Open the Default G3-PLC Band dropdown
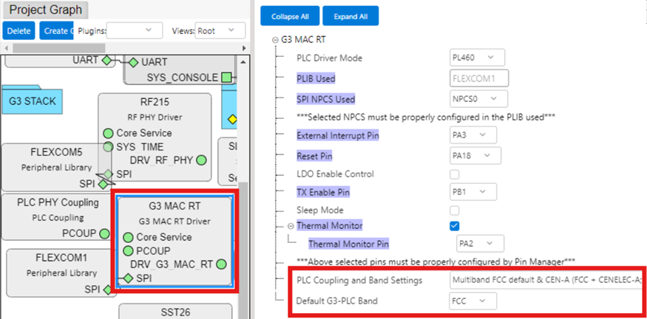Viewport: 647px width, 319px height. (x=472, y=301)
